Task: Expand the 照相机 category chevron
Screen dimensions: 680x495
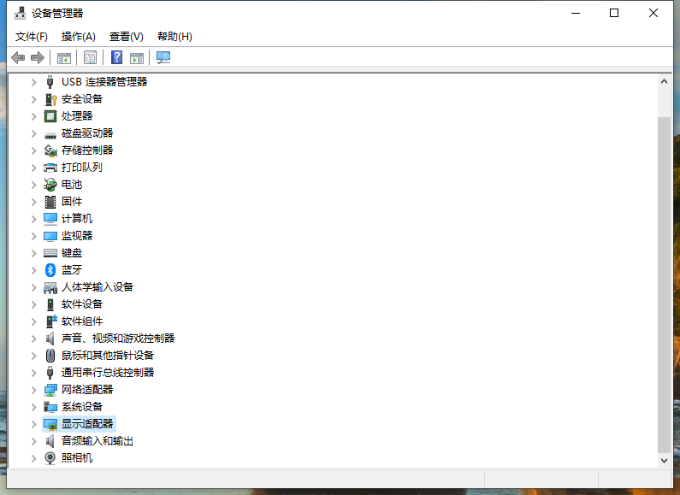Action: point(33,458)
